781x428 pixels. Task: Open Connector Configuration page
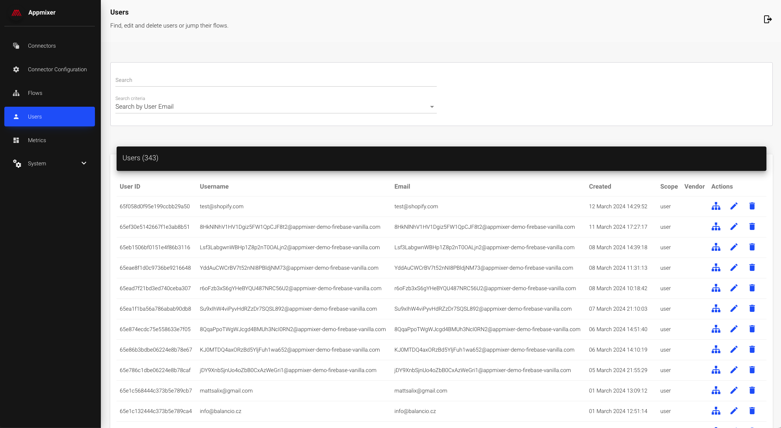pyautogui.click(x=57, y=69)
